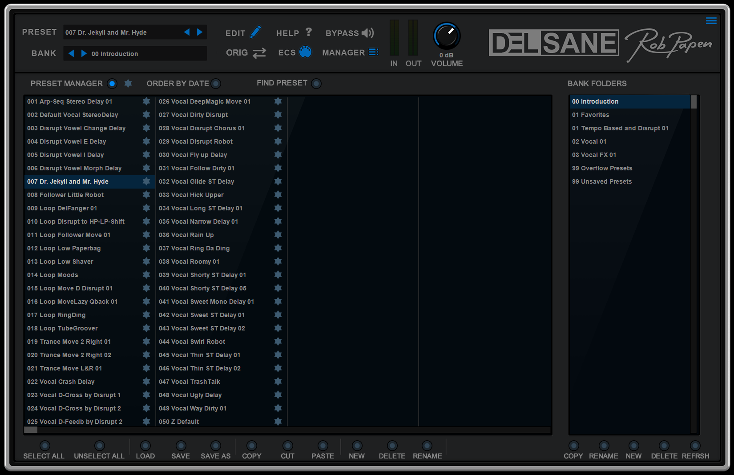Select bank folder 02 Vocal 01

pyautogui.click(x=630, y=141)
